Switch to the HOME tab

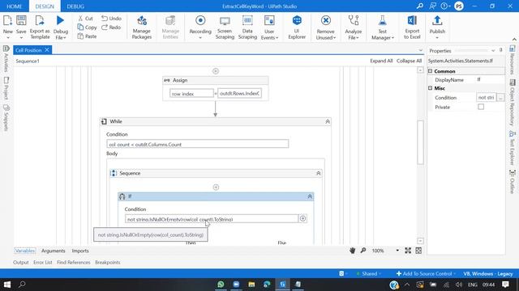[x=15, y=6]
